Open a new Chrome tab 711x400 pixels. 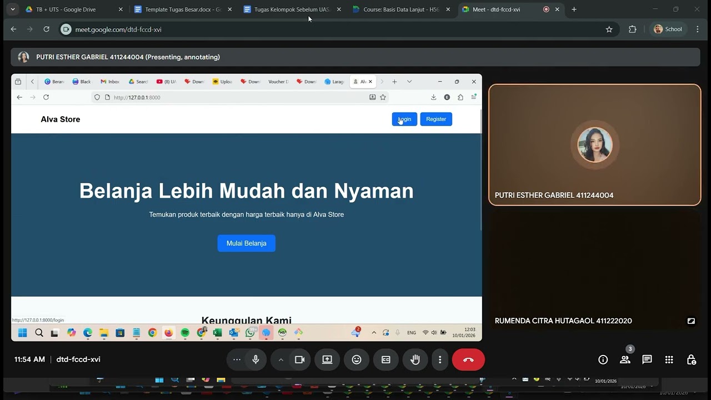tap(574, 9)
